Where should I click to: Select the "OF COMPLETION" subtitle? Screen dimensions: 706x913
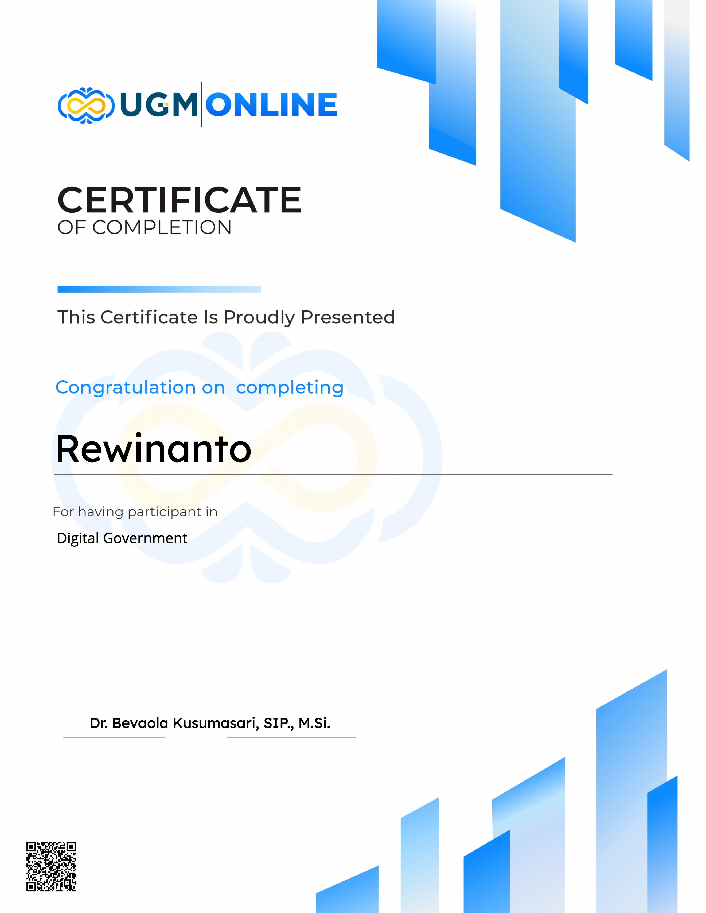click(x=144, y=228)
